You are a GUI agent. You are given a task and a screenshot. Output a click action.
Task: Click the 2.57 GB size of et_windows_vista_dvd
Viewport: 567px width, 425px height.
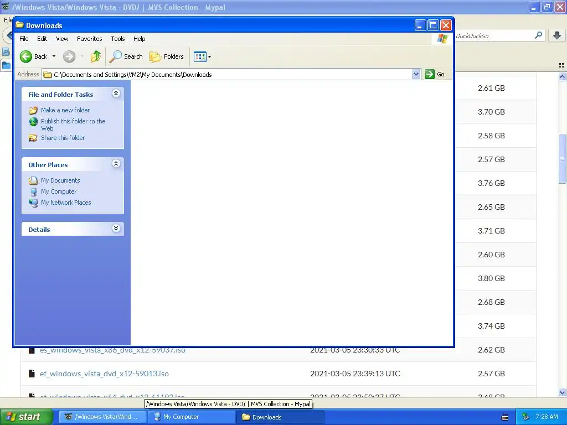[491, 374]
